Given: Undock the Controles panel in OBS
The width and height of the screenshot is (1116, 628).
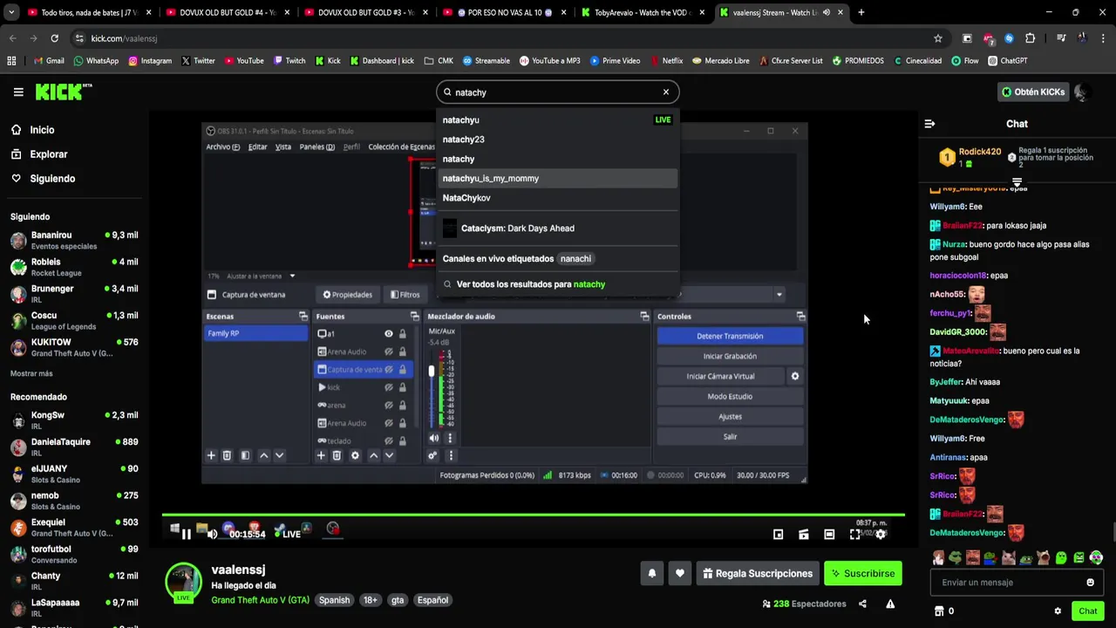Looking at the screenshot, I should (x=800, y=316).
